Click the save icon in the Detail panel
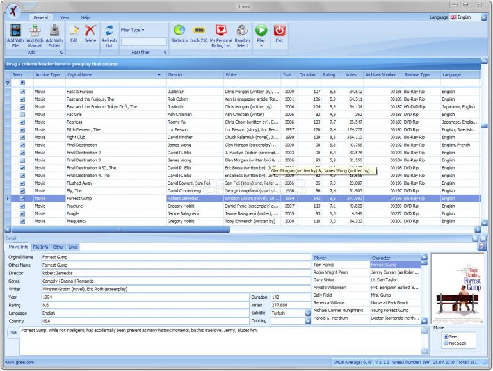This screenshot has height=371, width=493. click(x=481, y=247)
